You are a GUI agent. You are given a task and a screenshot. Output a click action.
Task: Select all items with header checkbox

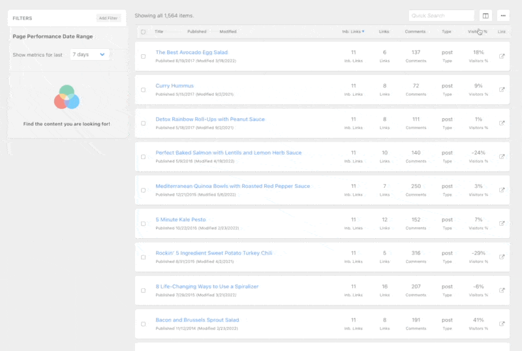click(143, 32)
